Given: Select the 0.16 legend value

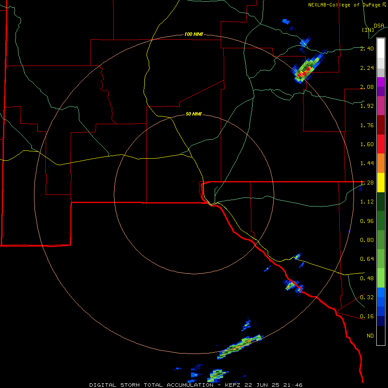Looking at the screenshot, I should (367, 316).
